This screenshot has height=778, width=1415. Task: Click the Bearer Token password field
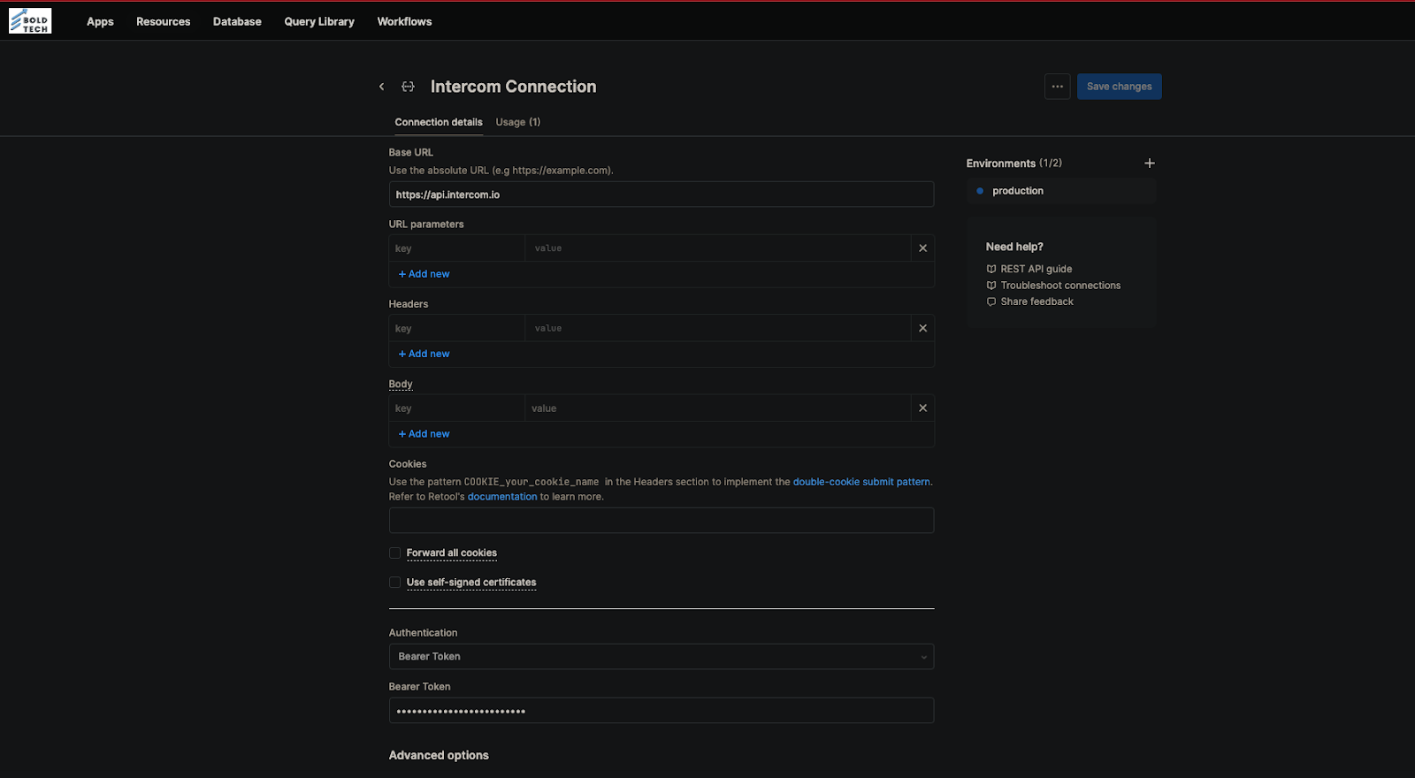[x=662, y=711]
